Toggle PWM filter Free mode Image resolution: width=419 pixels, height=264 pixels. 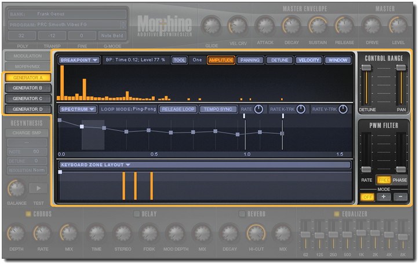pos(384,180)
